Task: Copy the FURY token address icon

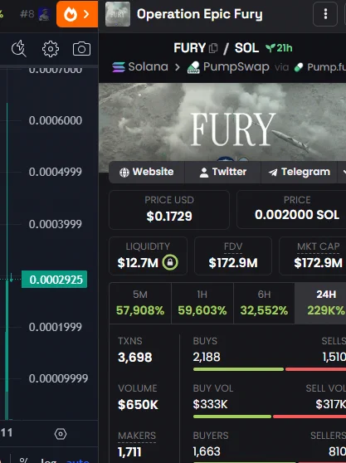Action: click(213, 48)
